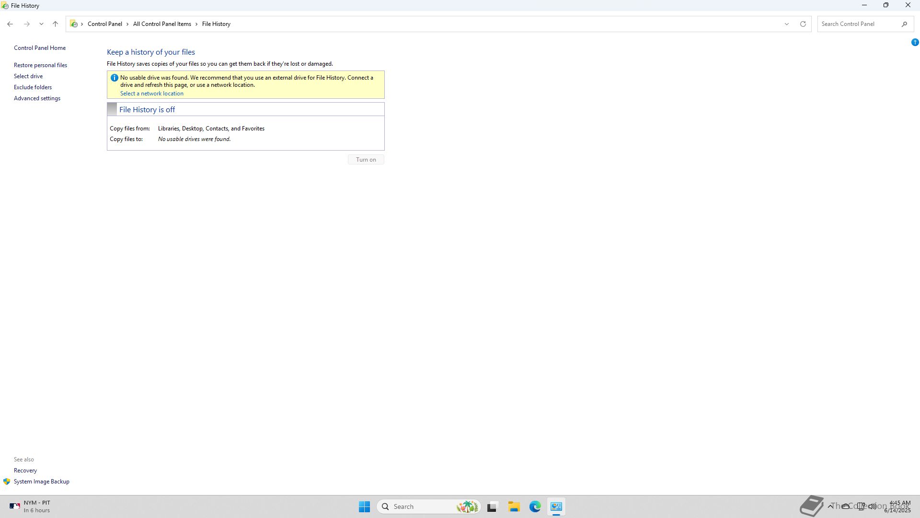Click the refresh address bar icon
Viewport: 920px width, 518px height.
pos(803,24)
